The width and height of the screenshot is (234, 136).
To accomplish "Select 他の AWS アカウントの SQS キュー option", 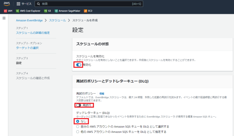I will coord(78,132).
